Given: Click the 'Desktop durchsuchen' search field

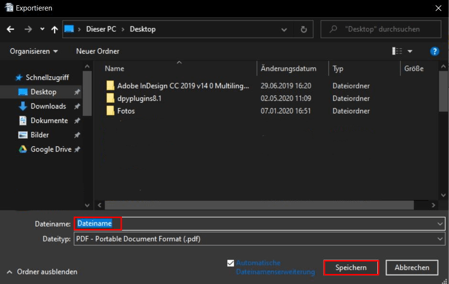Looking at the screenshot, I should pyautogui.click(x=381, y=29).
